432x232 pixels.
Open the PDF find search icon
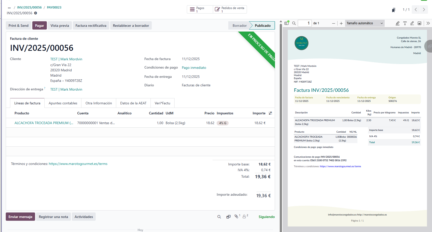click(x=294, y=23)
